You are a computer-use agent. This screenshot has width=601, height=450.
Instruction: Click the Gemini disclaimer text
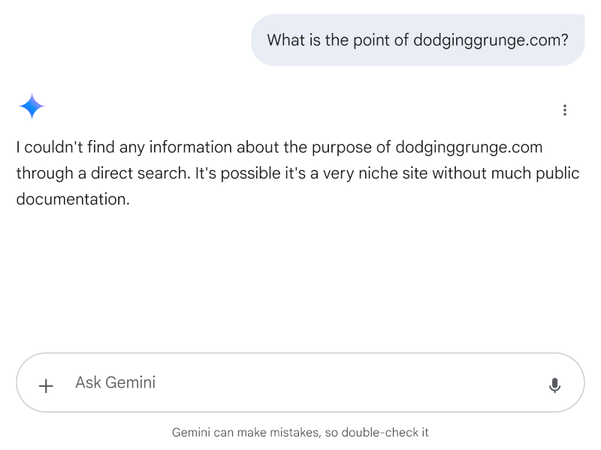click(300, 433)
